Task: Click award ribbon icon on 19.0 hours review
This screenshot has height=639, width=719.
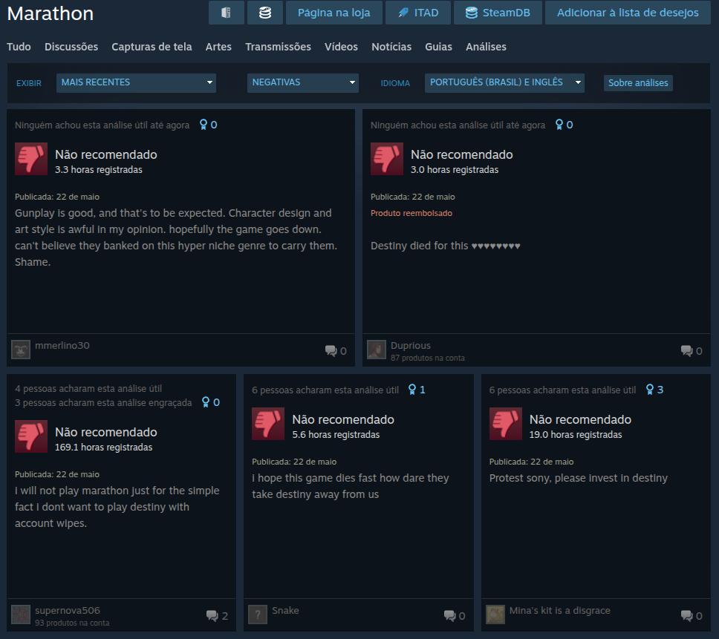Action: coord(650,390)
